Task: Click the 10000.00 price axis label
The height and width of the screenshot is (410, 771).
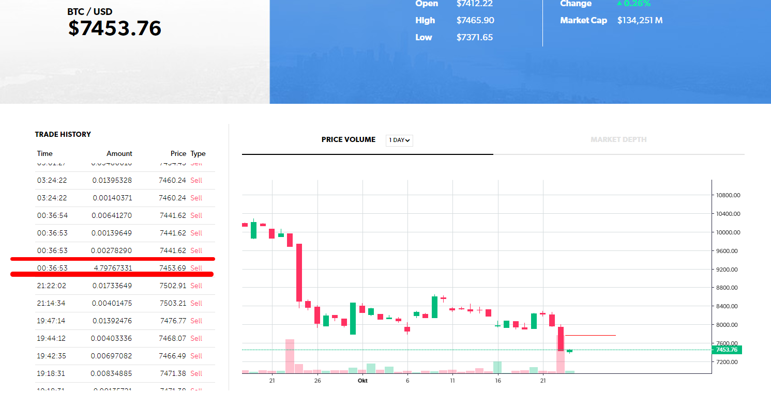Action: (728, 232)
